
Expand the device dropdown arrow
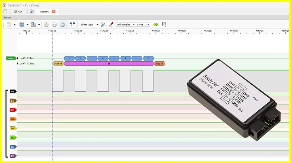click(x=97, y=25)
